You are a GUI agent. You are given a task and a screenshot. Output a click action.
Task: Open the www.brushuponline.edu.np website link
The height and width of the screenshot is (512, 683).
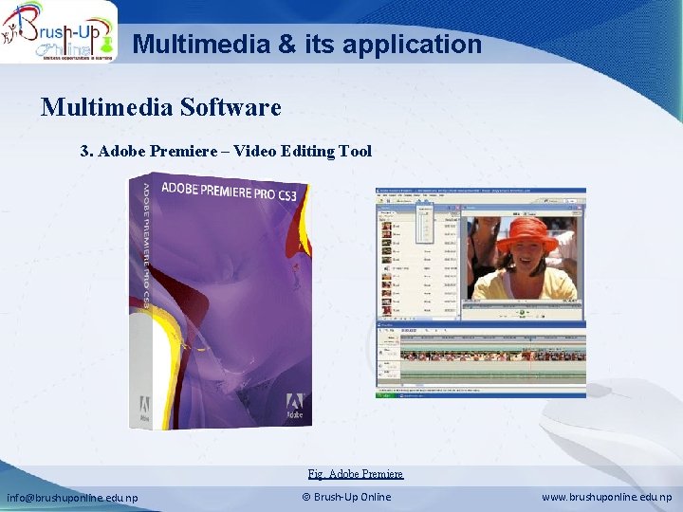607,497
